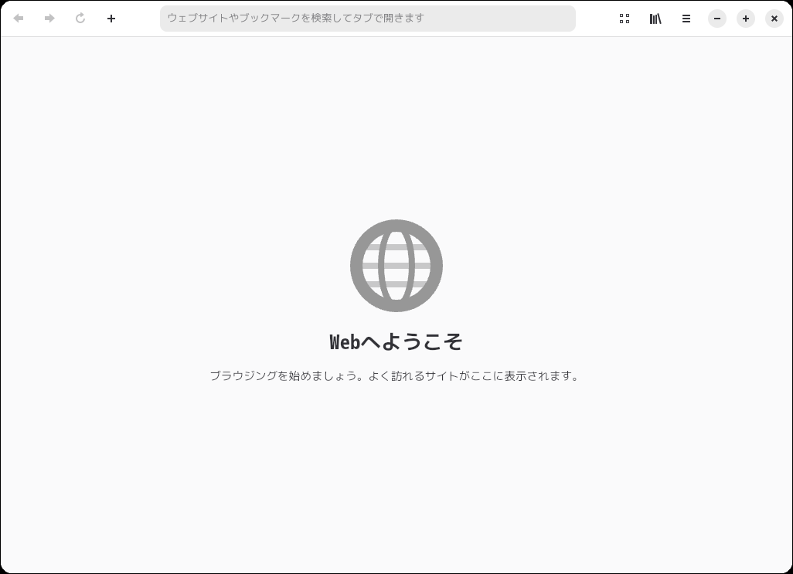Click the address search bar

368,19
